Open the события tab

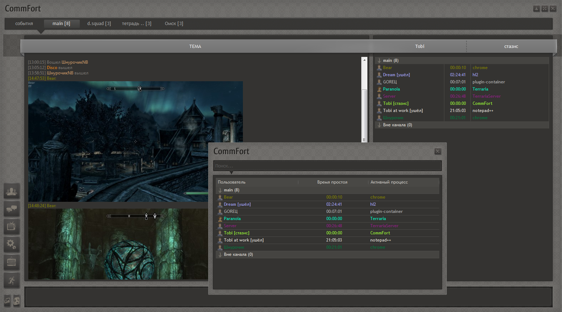point(24,24)
